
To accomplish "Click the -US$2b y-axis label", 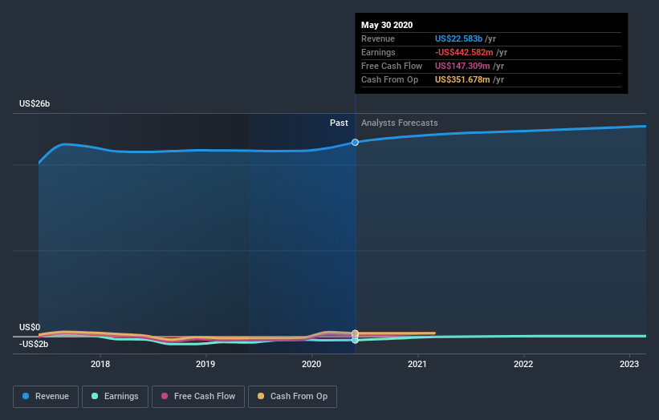I will point(34,344).
